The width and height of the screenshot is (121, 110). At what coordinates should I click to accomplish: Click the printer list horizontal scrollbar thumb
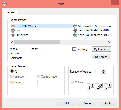37,42
